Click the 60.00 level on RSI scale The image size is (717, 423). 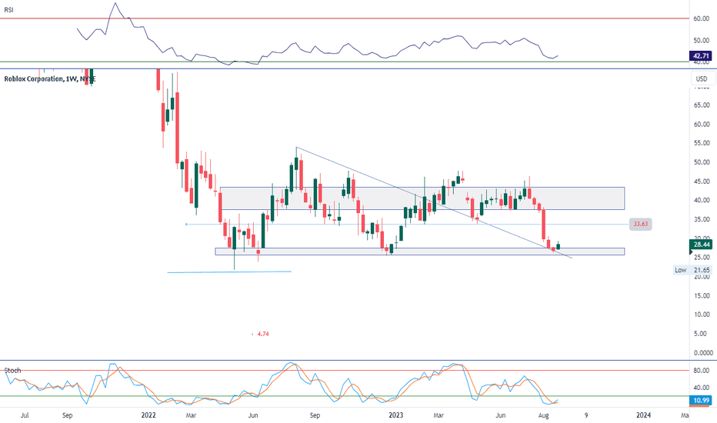click(x=702, y=18)
